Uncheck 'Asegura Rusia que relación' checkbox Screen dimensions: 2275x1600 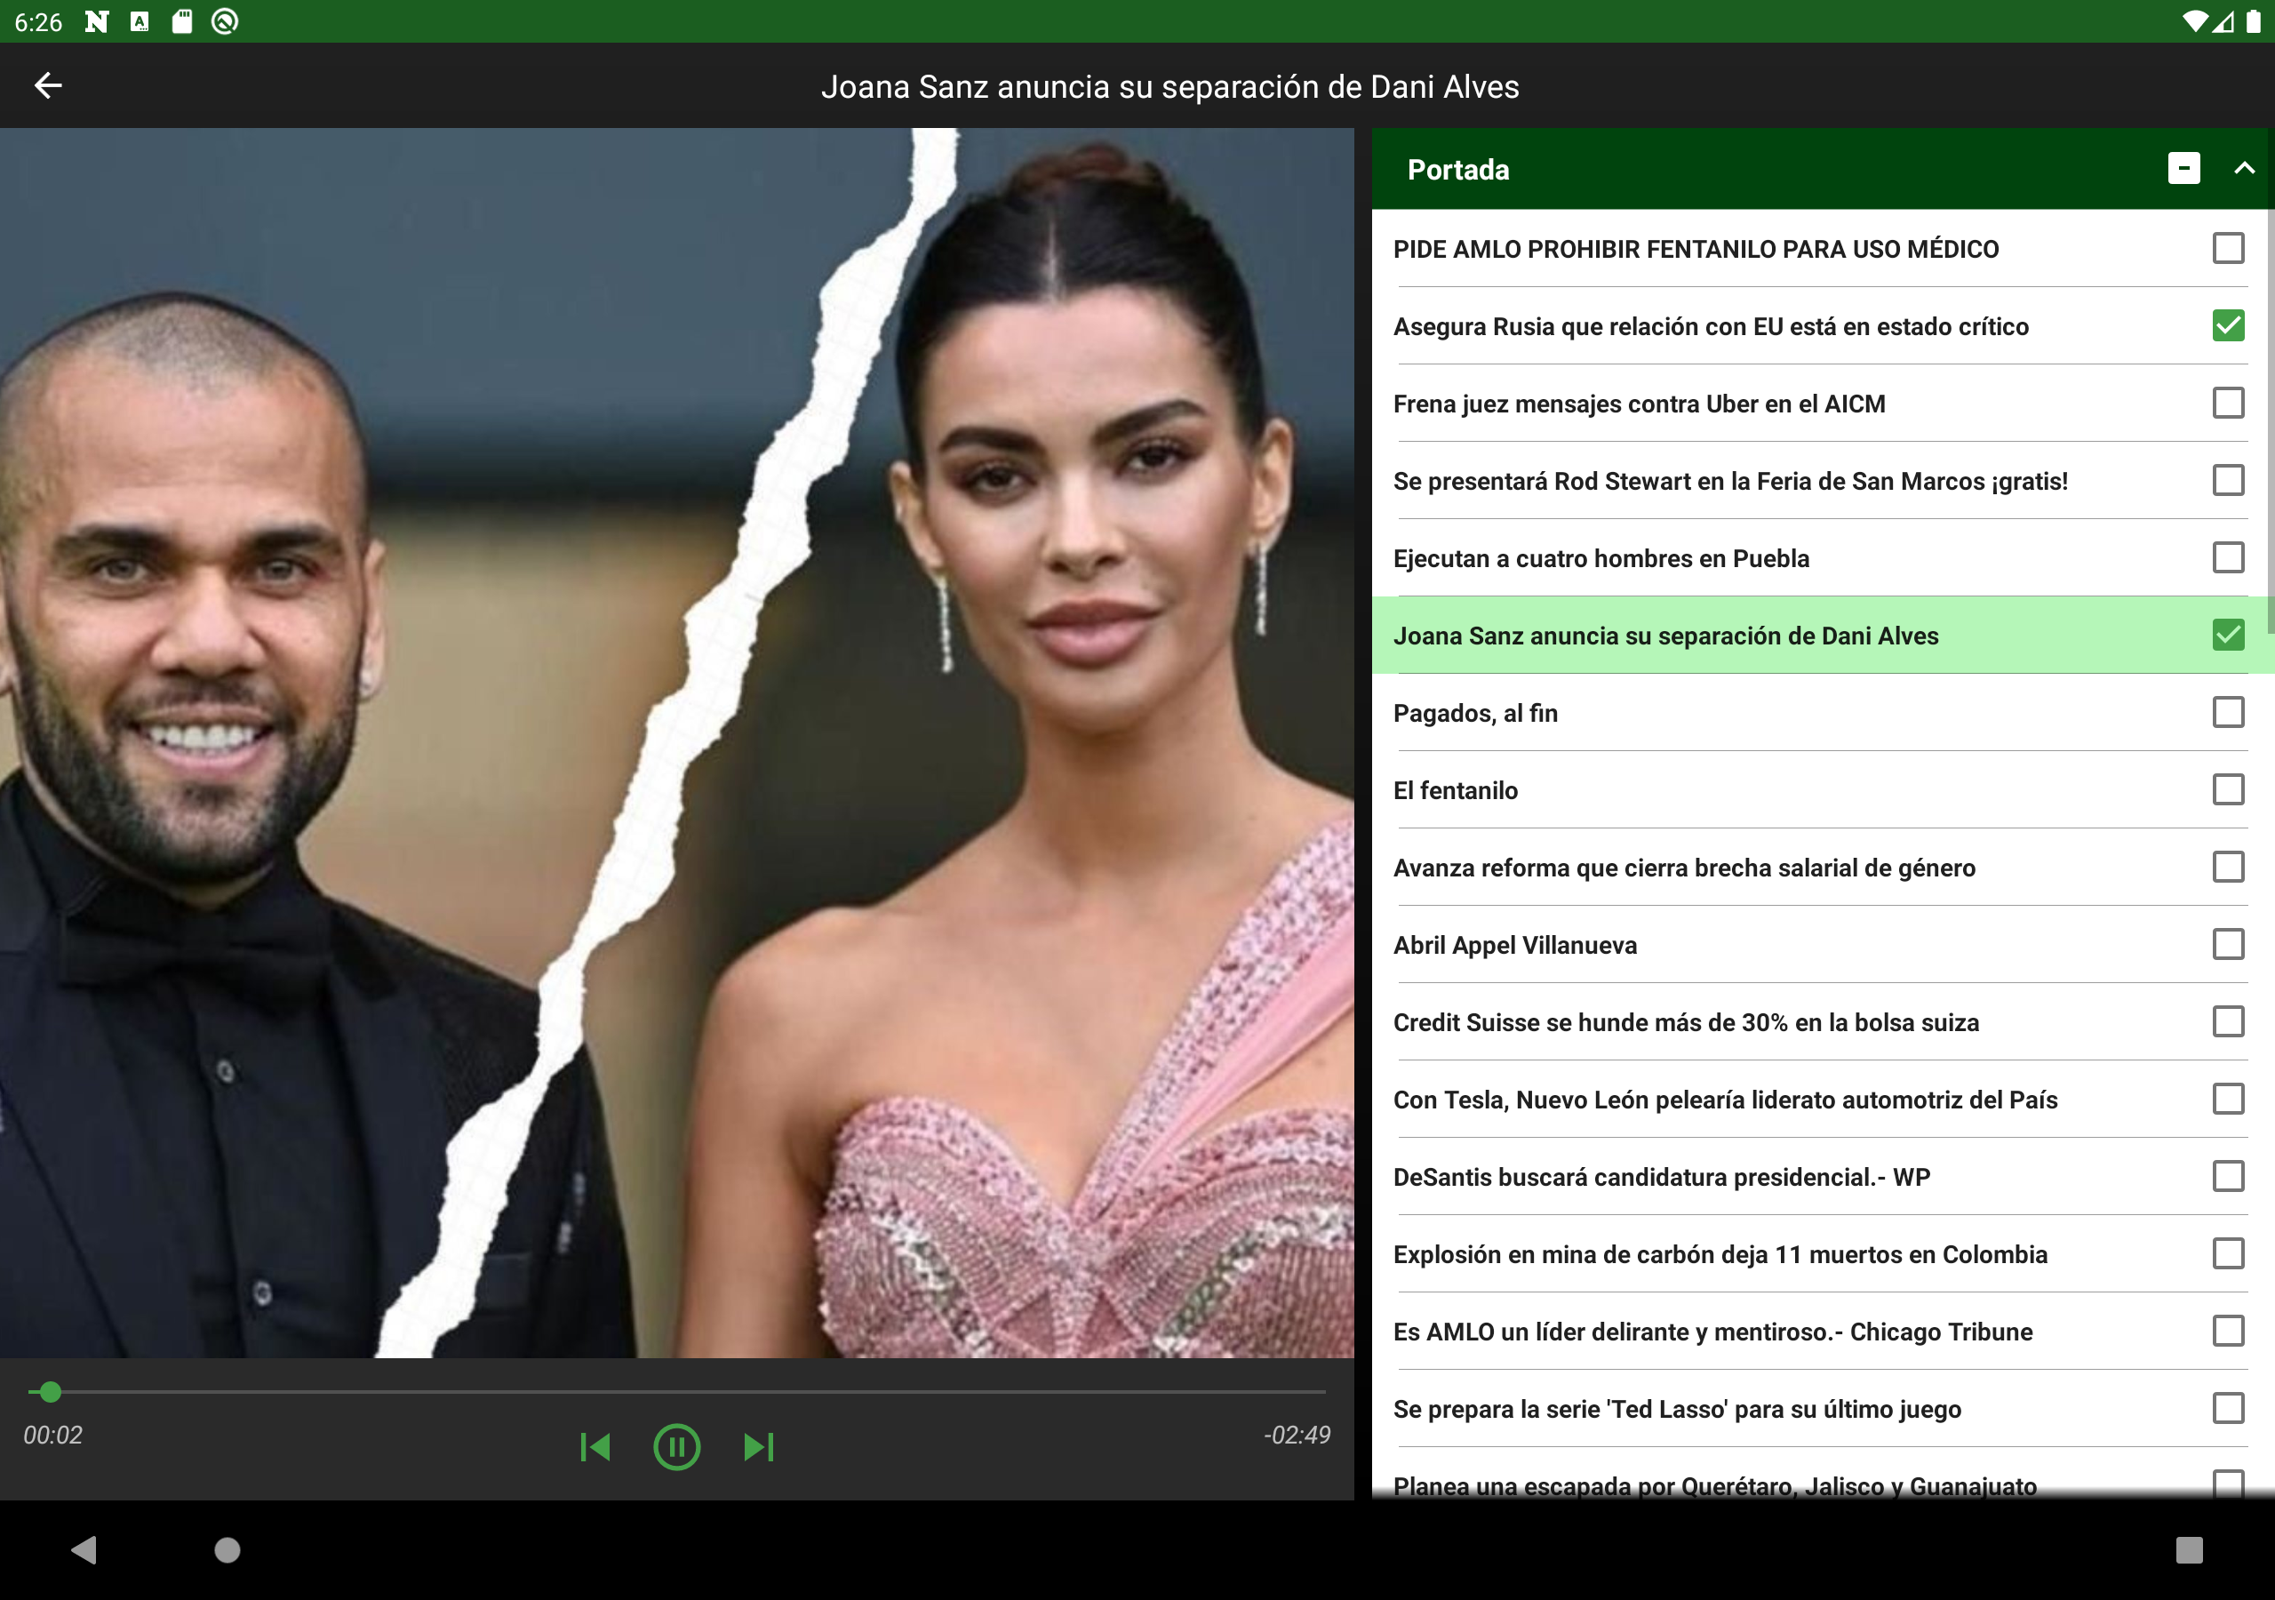coord(2227,325)
